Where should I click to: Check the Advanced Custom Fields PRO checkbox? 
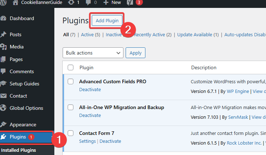(71, 81)
